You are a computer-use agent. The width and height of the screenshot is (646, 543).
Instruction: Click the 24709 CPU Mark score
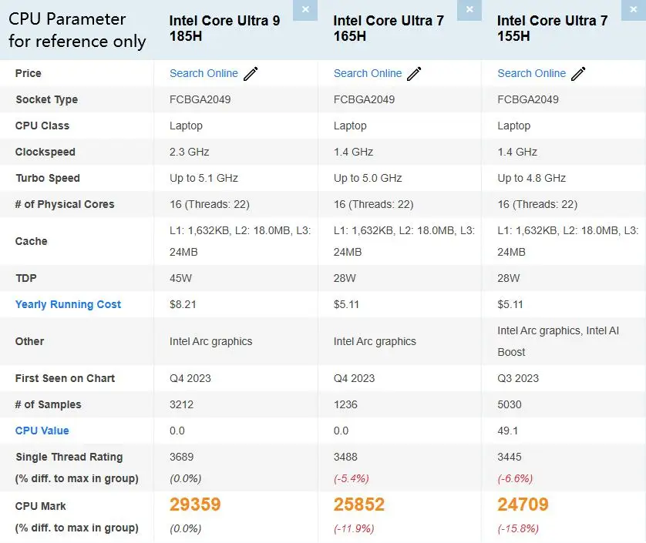coord(523,504)
